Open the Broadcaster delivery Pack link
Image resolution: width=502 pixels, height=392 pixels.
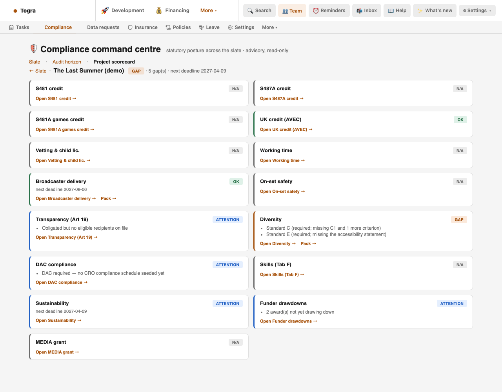pyautogui.click(x=108, y=199)
